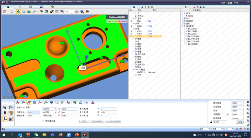Open the color spectrum display icon
The width and height of the screenshot is (251, 138).
coord(46,12)
